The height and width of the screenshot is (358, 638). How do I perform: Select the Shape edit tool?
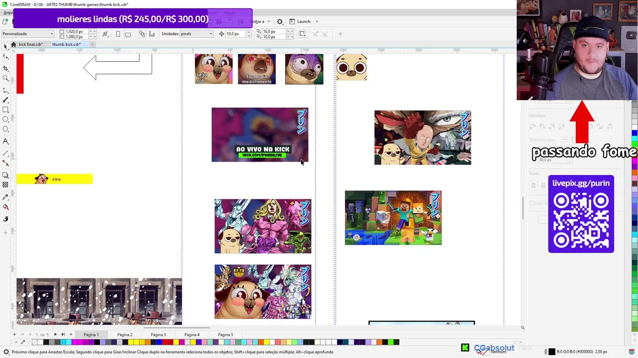click(5, 57)
